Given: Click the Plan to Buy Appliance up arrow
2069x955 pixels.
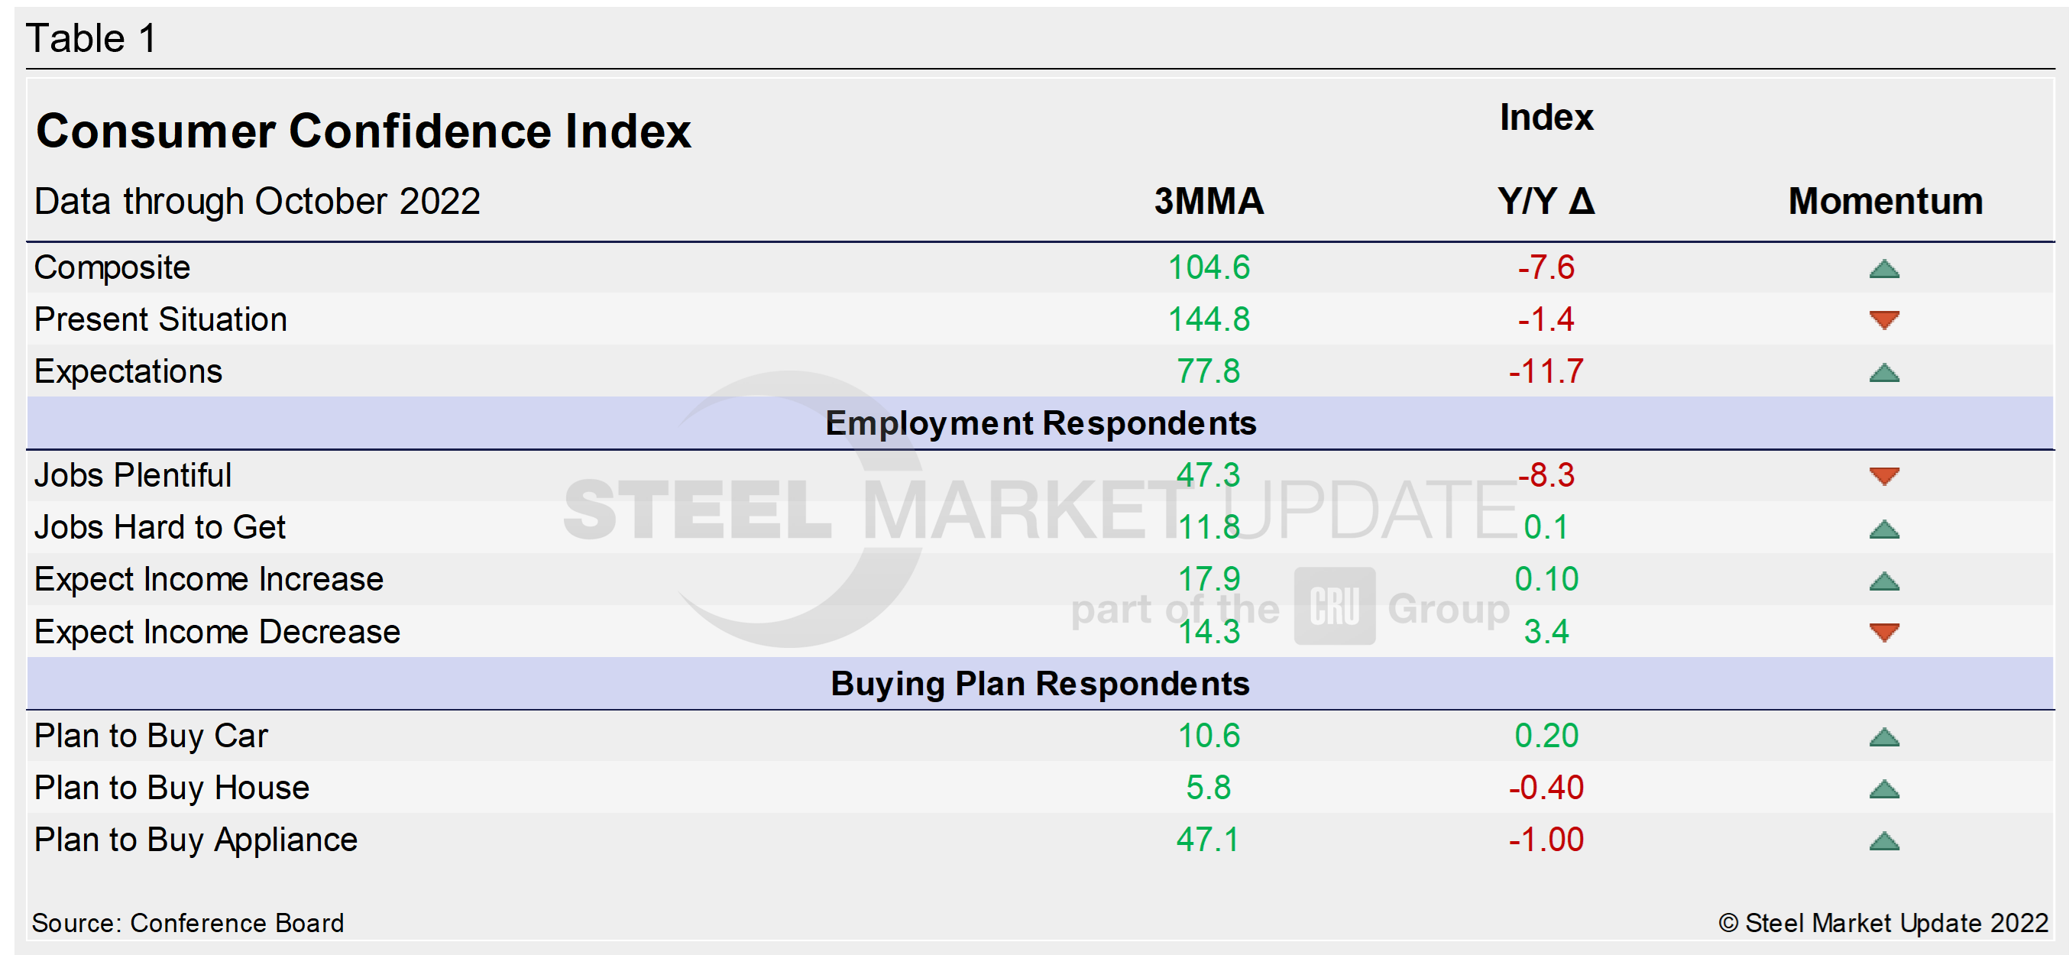Looking at the screenshot, I should click(1883, 842).
